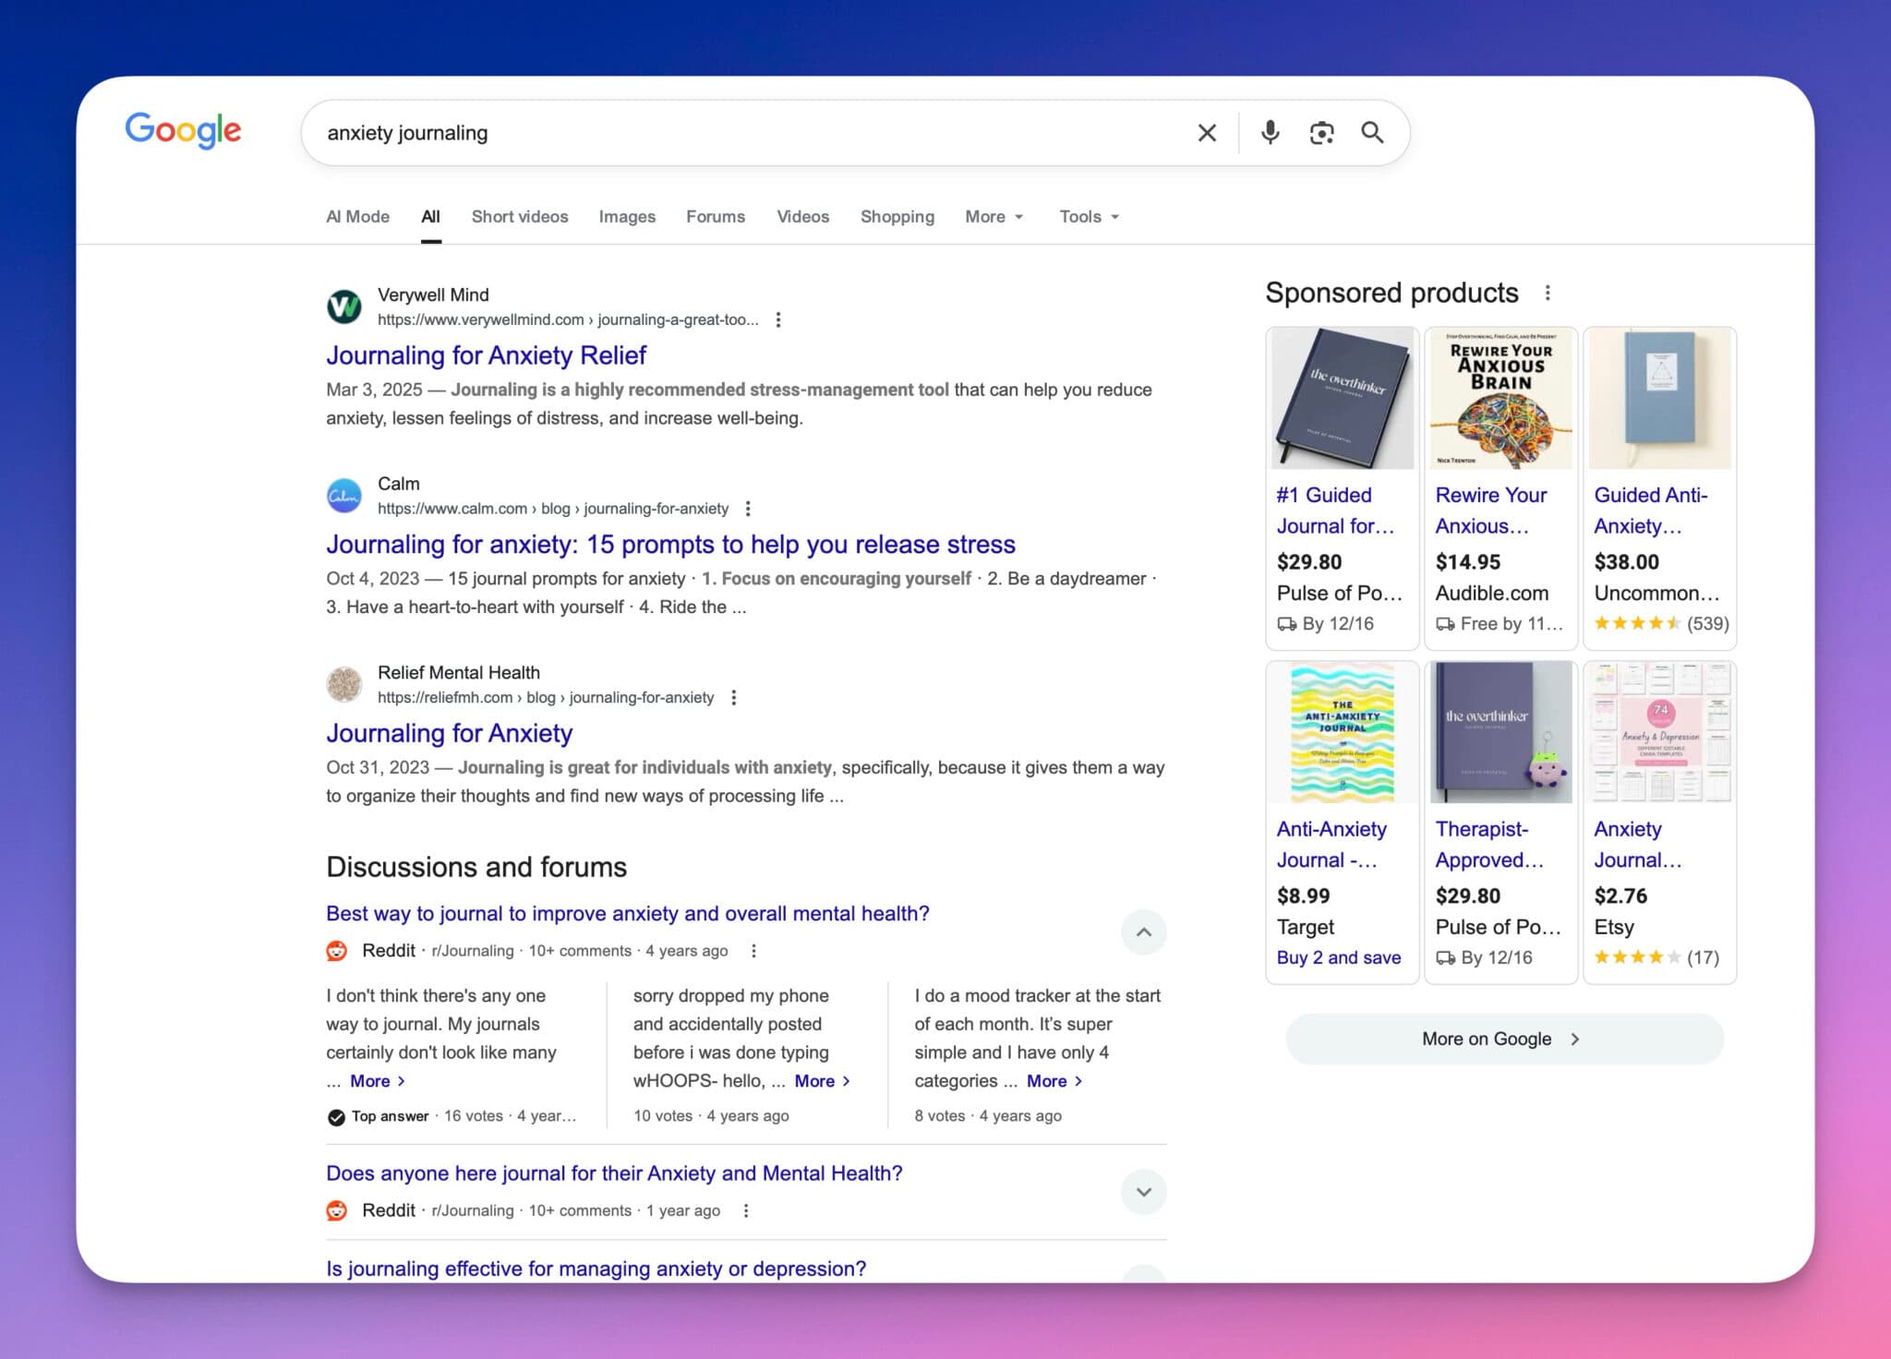This screenshot has height=1359, width=1891.
Task: Collapse the first Reddit discussion preview
Action: point(1143,932)
